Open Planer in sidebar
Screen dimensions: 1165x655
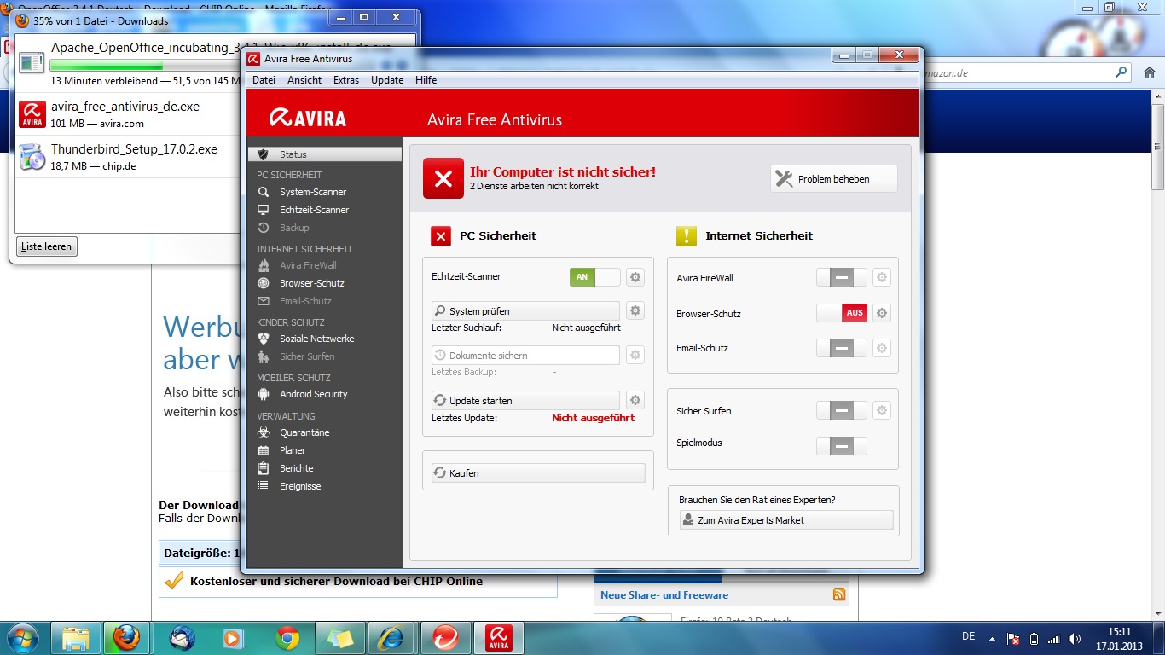pos(293,450)
